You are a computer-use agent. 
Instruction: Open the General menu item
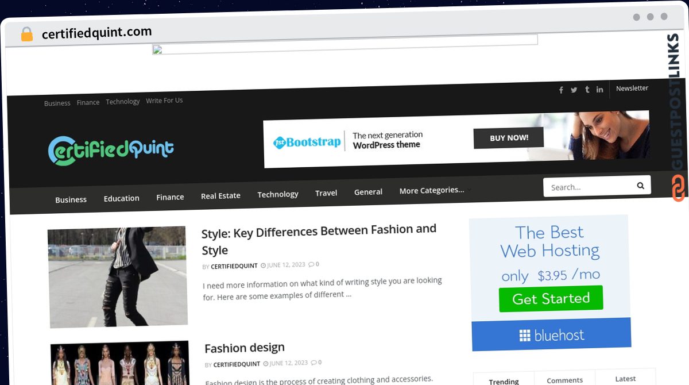pyautogui.click(x=368, y=192)
